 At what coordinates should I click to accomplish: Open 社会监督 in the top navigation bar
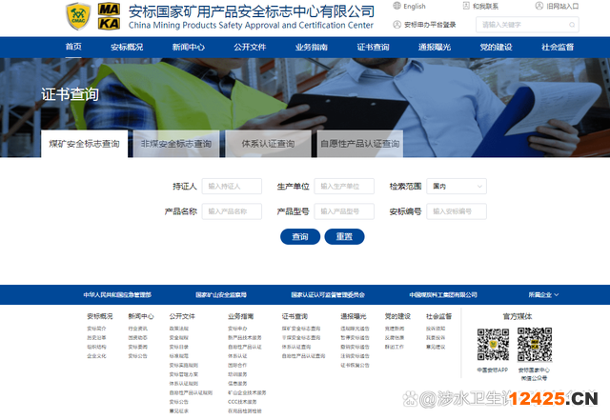(558, 47)
